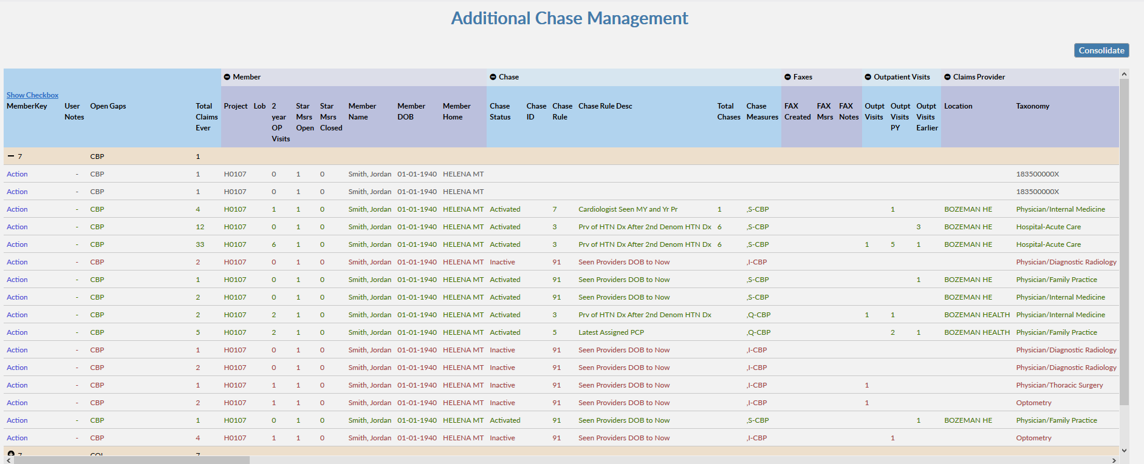Click the User Notes column header
The width and height of the screenshot is (1144, 464).
(x=74, y=112)
